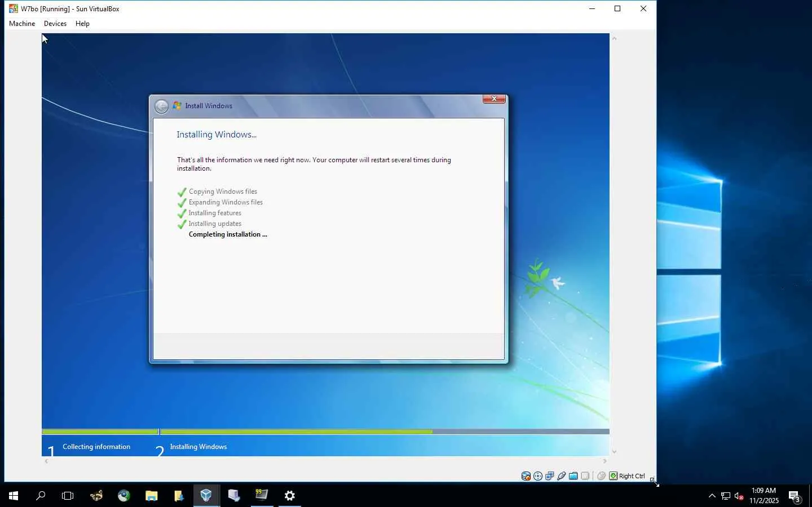Open Task View on the taskbar
The width and height of the screenshot is (812, 507).
tap(68, 496)
